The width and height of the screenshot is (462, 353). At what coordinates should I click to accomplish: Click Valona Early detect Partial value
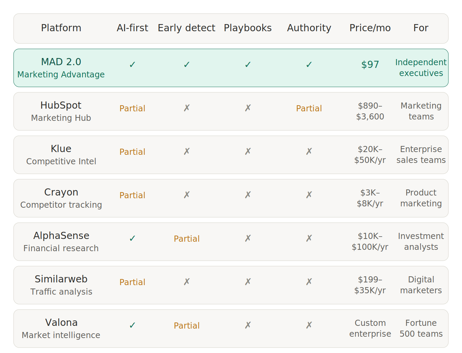(186, 326)
